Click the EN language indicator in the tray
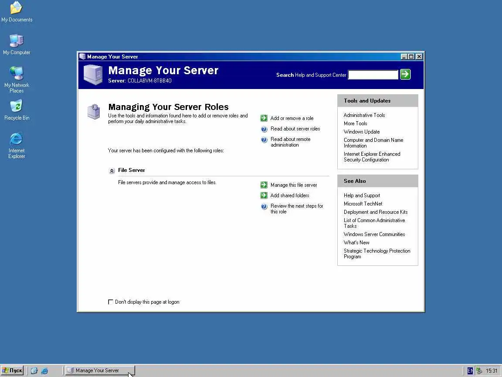 pos(470,370)
